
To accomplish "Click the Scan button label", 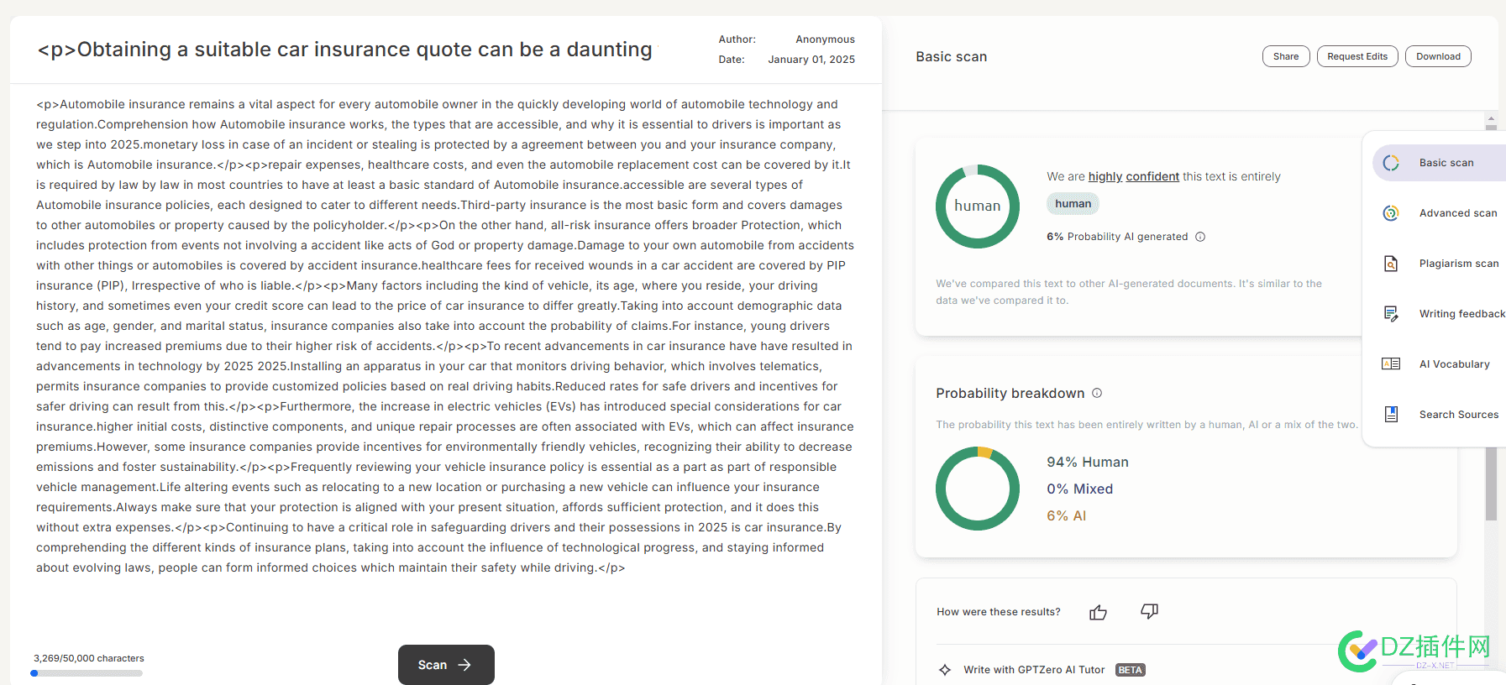I will [433, 665].
